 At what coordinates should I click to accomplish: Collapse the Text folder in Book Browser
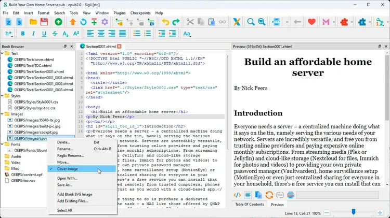(2, 53)
